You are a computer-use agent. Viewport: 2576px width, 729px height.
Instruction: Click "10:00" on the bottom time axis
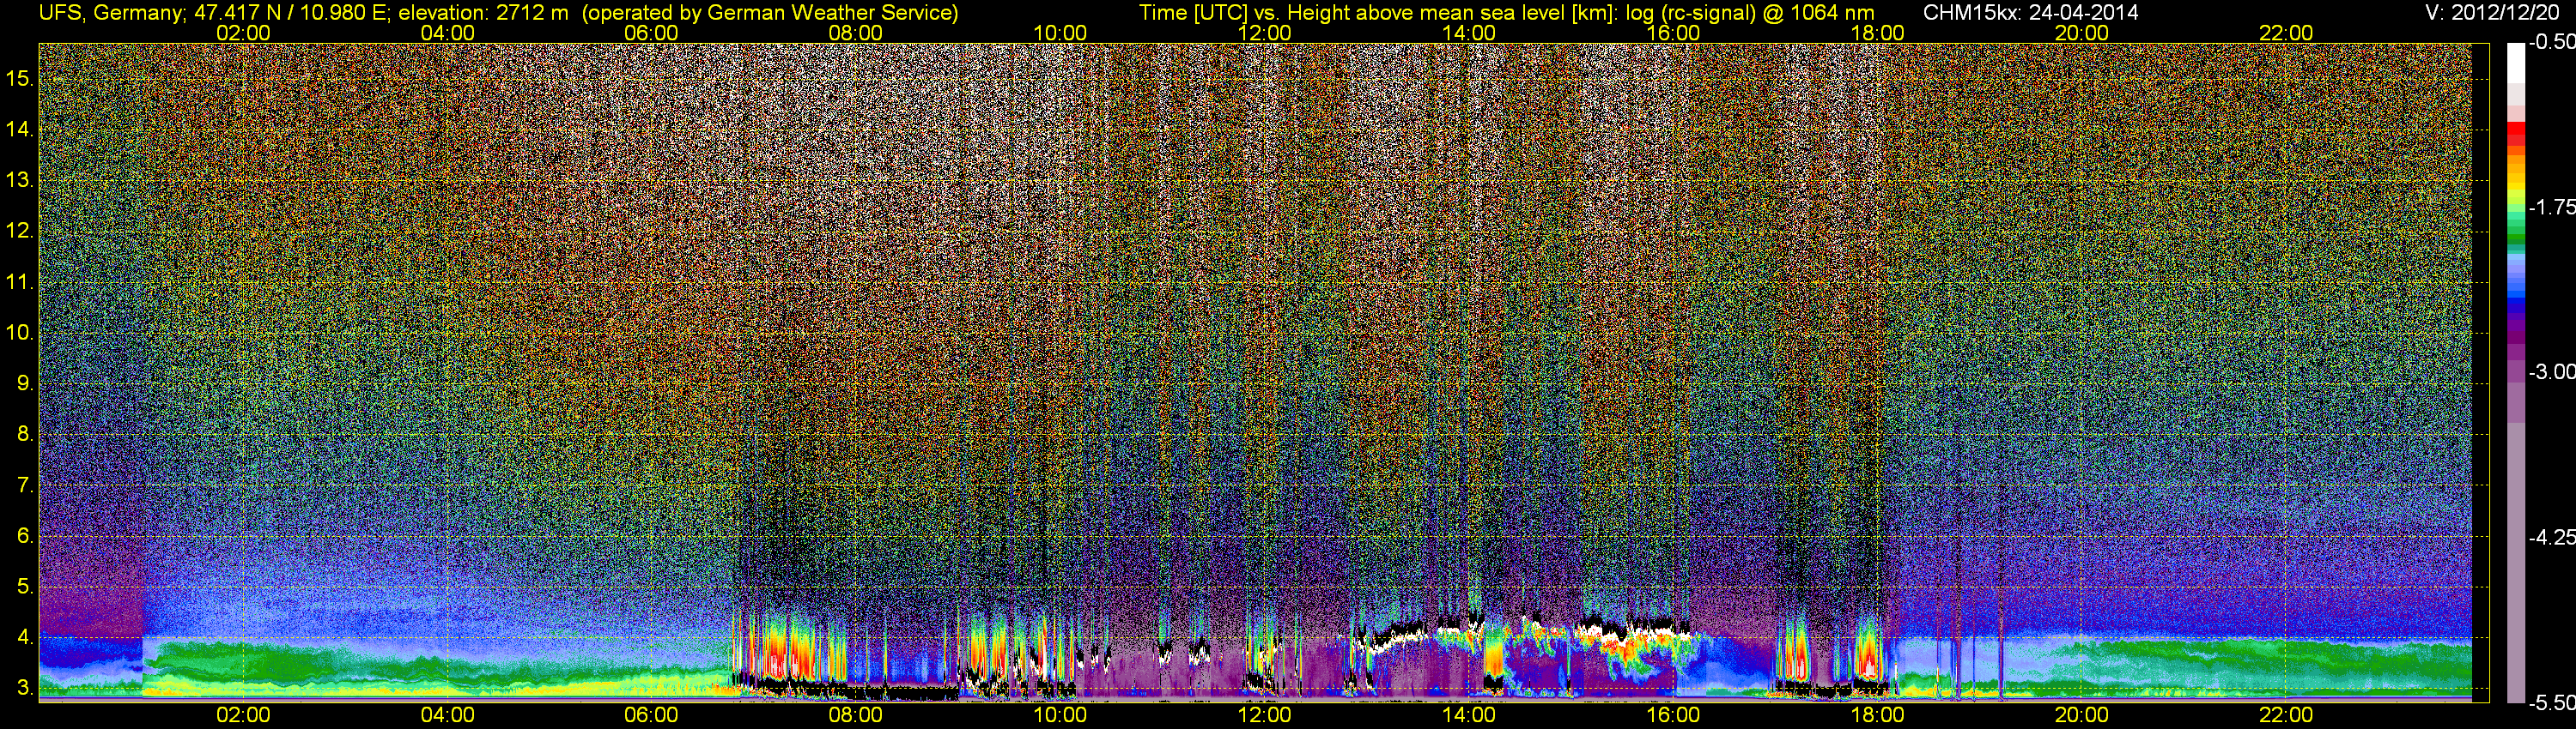pyautogui.click(x=1060, y=715)
